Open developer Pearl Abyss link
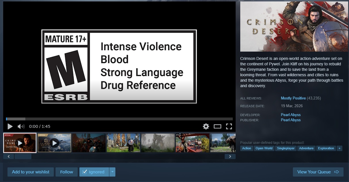Screen dimensions: 349x182 (291, 115)
